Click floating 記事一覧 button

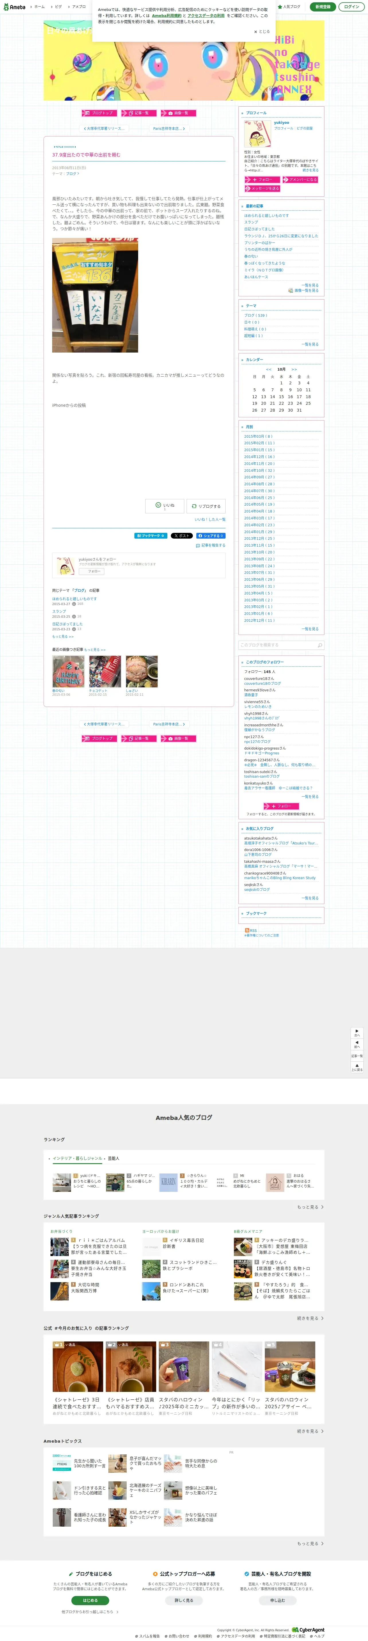[x=357, y=1056]
